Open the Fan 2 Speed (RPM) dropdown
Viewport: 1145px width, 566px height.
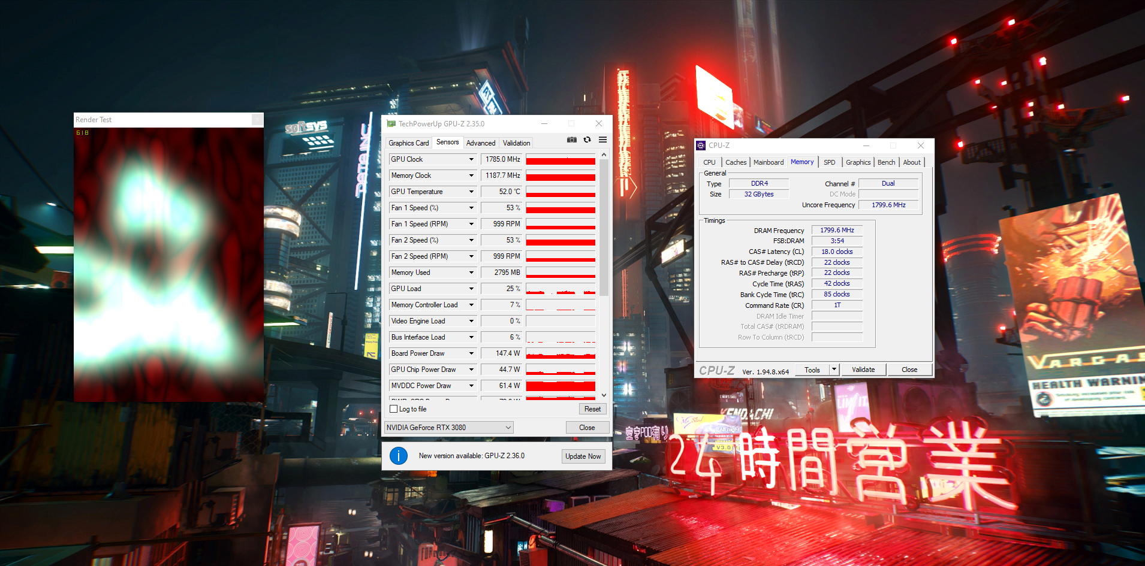click(471, 256)
